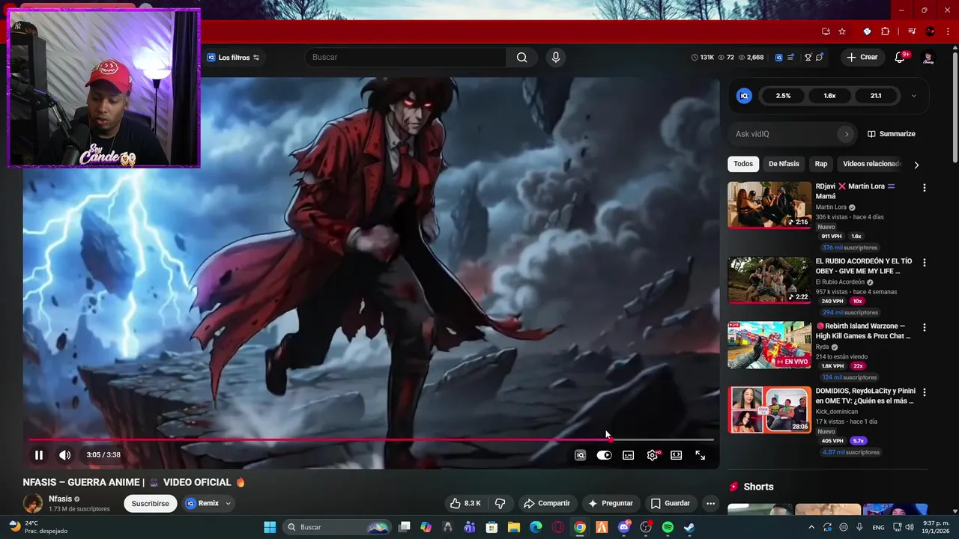
Task: Open Los filtros vidIQ menu
Action: (x=233, y=58)
